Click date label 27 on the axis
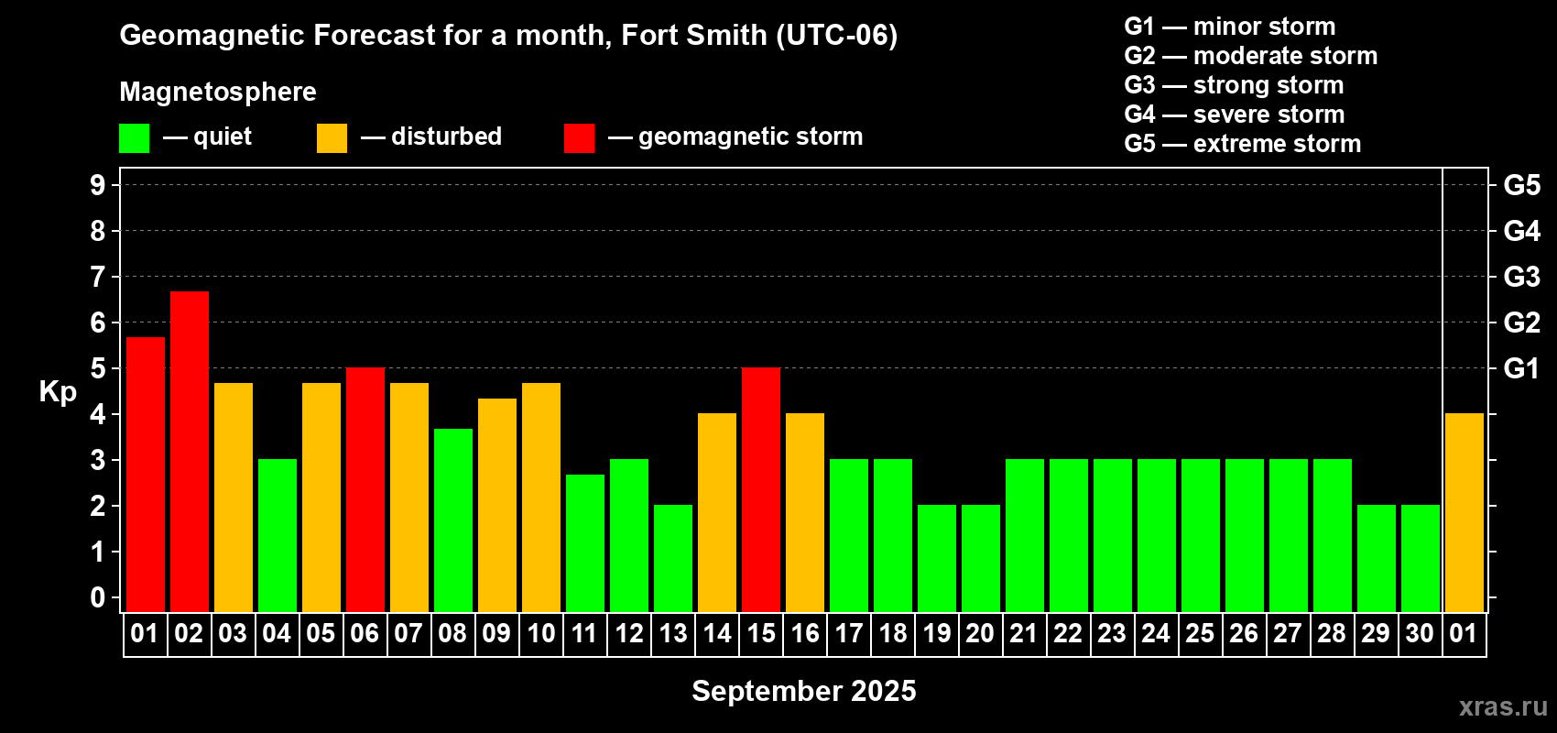Screen dimensions: 1557x733 click(1288, 634)
